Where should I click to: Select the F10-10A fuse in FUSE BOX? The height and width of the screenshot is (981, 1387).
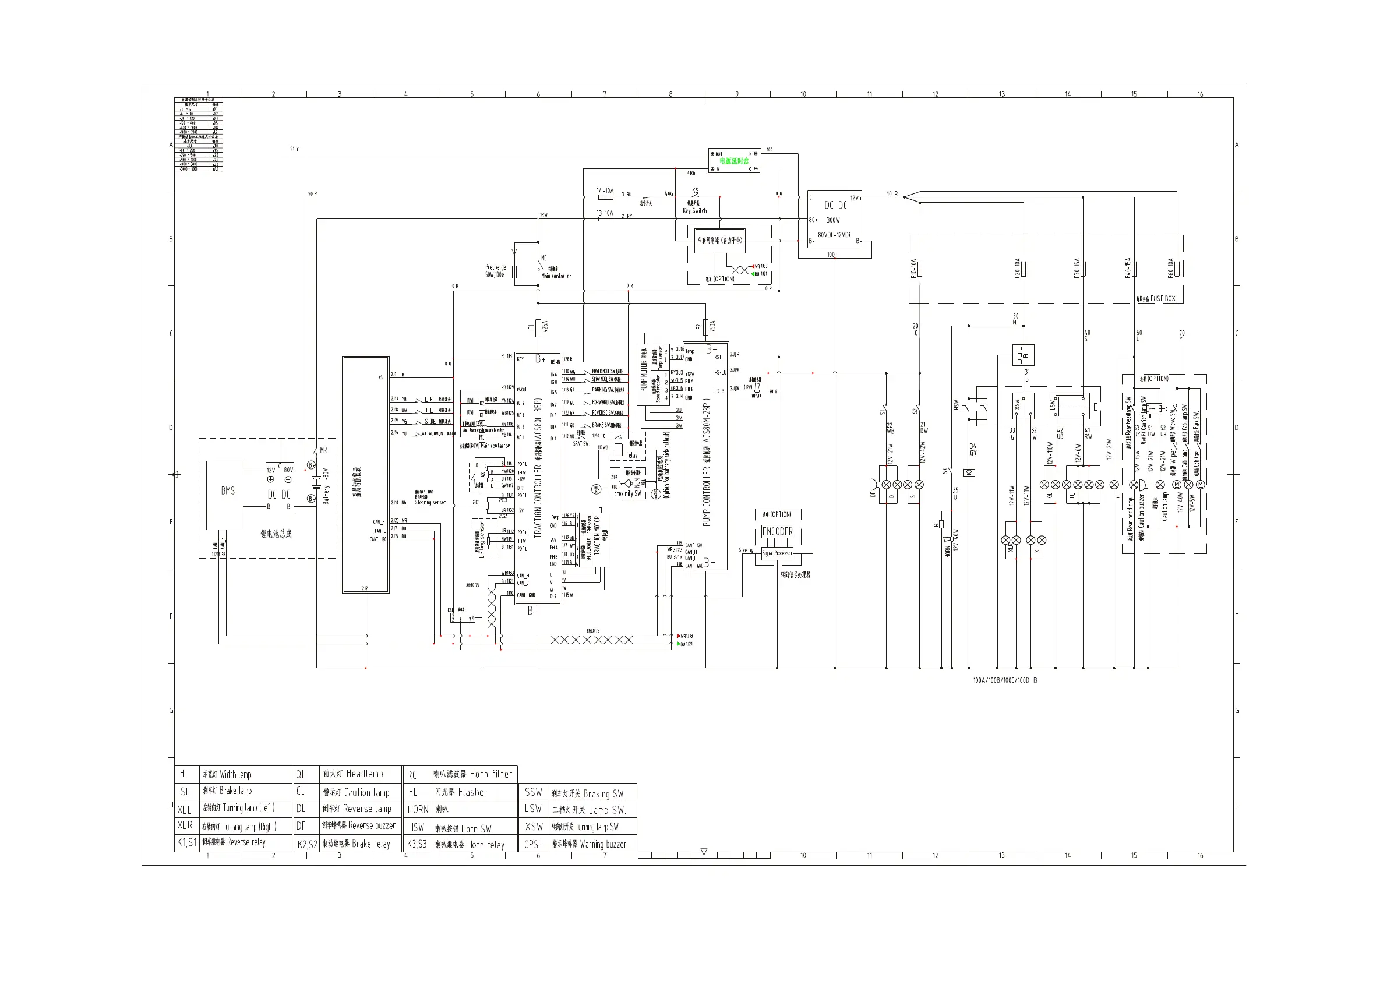tap(919, 268)
